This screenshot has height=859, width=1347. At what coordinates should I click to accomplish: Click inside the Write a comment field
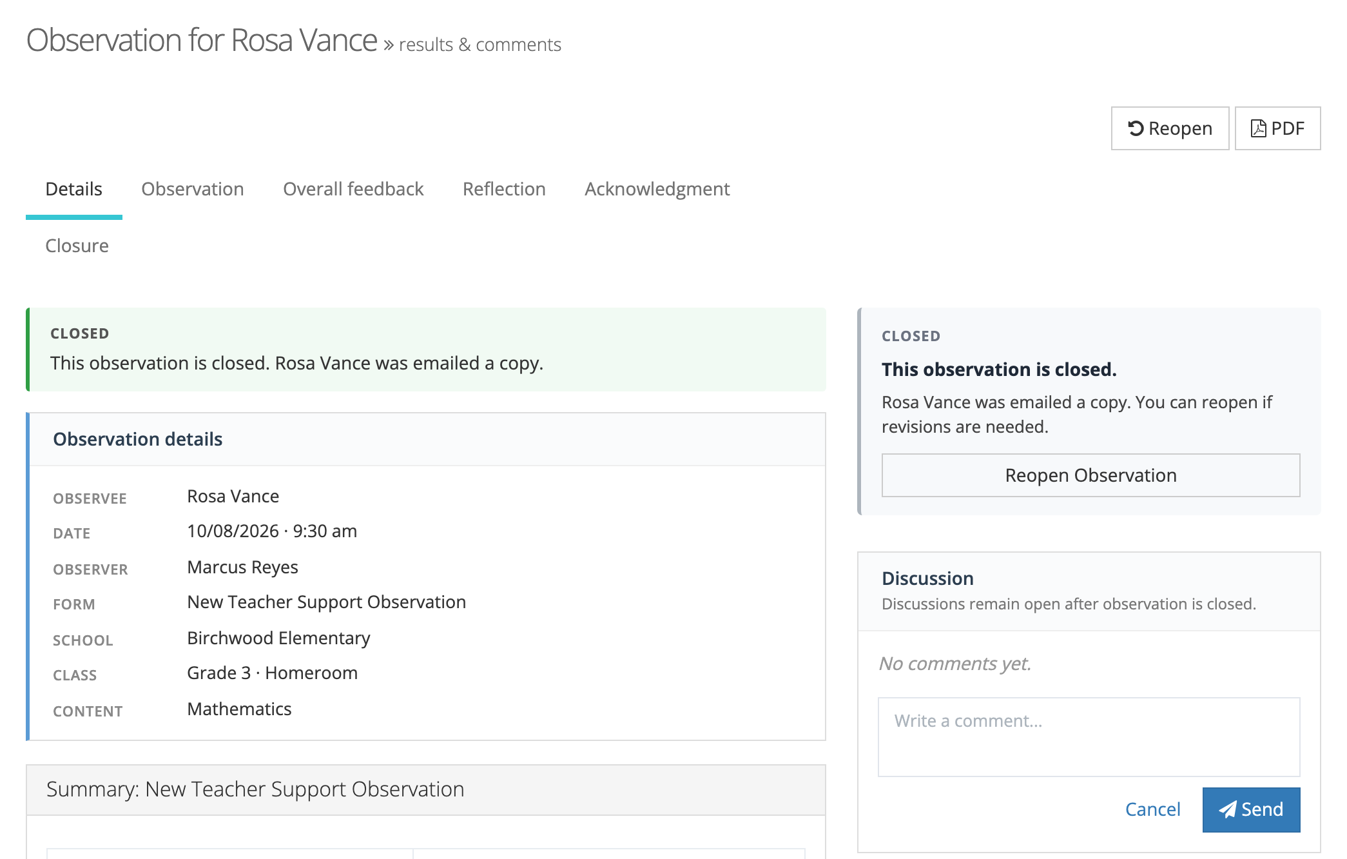[1089, 737]
